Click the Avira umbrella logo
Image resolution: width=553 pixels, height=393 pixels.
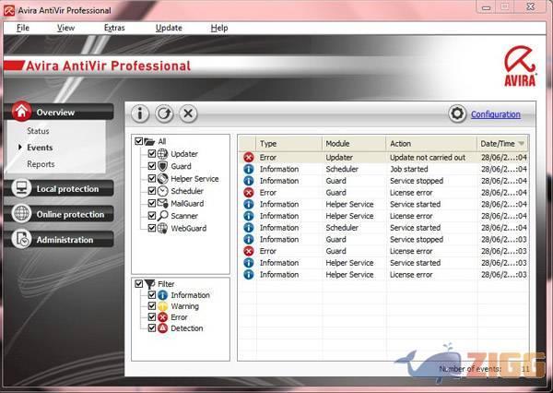520,66
